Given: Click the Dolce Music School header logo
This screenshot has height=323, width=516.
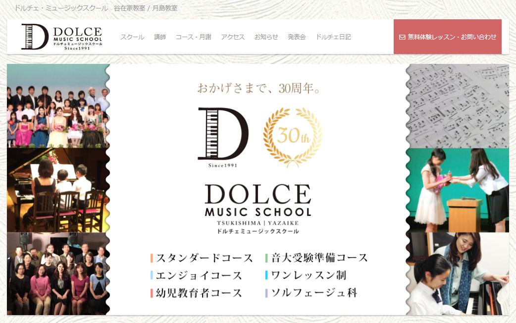Looking at the screenshot, I should [x=62, y=37].
